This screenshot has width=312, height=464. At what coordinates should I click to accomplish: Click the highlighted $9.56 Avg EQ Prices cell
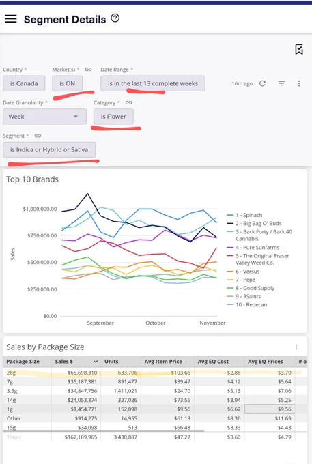270,409
